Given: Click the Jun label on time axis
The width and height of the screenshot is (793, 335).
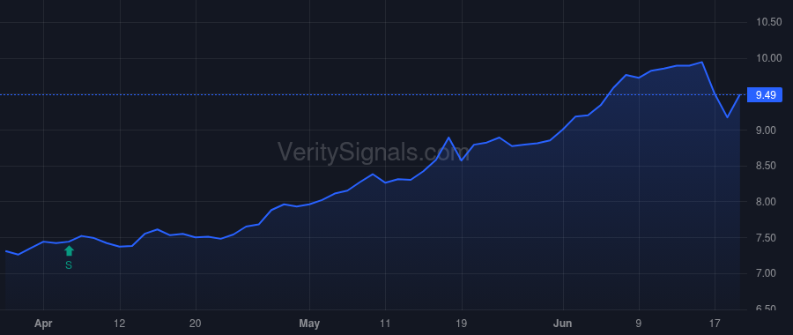Looking at the screenshot, I should (563, 324).
